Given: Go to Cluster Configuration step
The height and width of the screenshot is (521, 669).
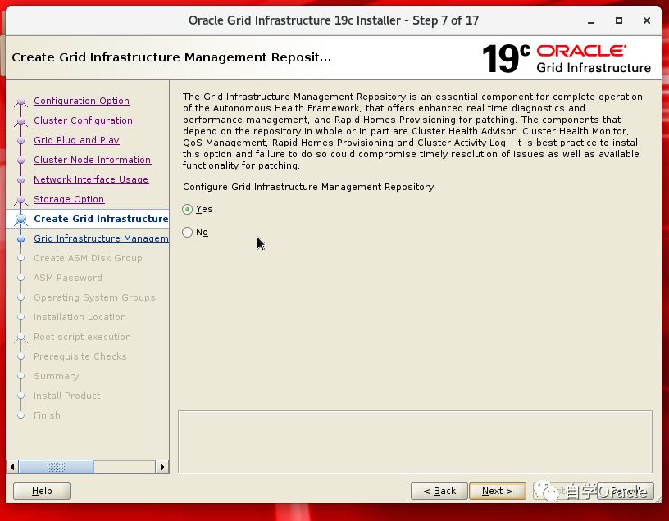Looking at the screenshot, I should (x=83, y=120).
